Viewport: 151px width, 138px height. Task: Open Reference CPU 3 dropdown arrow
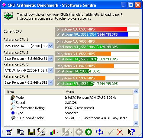tap(50, 70)
